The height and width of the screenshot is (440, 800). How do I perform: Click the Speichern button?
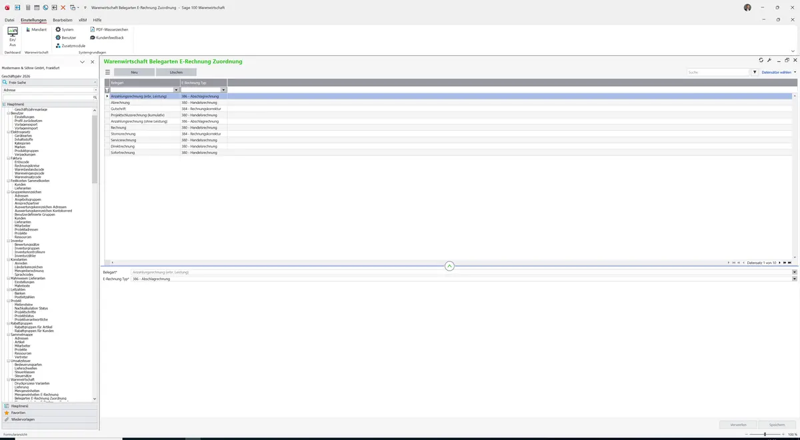click(x=777, y=424)
